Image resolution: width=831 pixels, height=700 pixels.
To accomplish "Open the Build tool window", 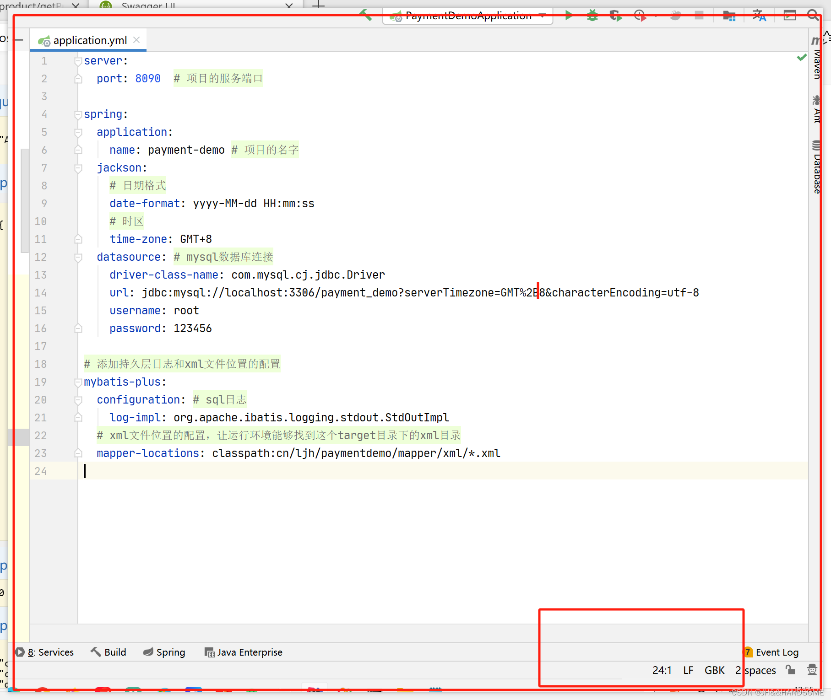I will [x=109, y=652].
